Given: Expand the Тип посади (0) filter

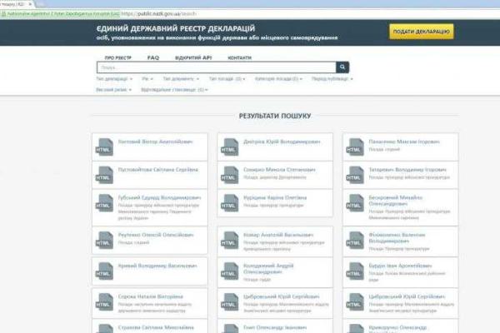Looking at the screenshot, I should click(227, 79).
